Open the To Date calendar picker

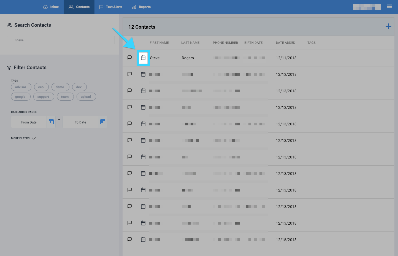pyautogui.click(x=103, y=122)
